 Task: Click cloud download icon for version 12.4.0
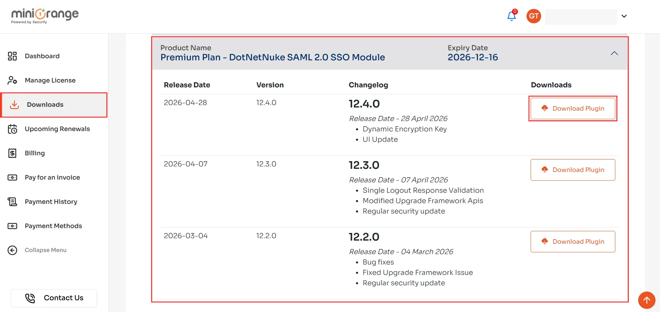545,109
